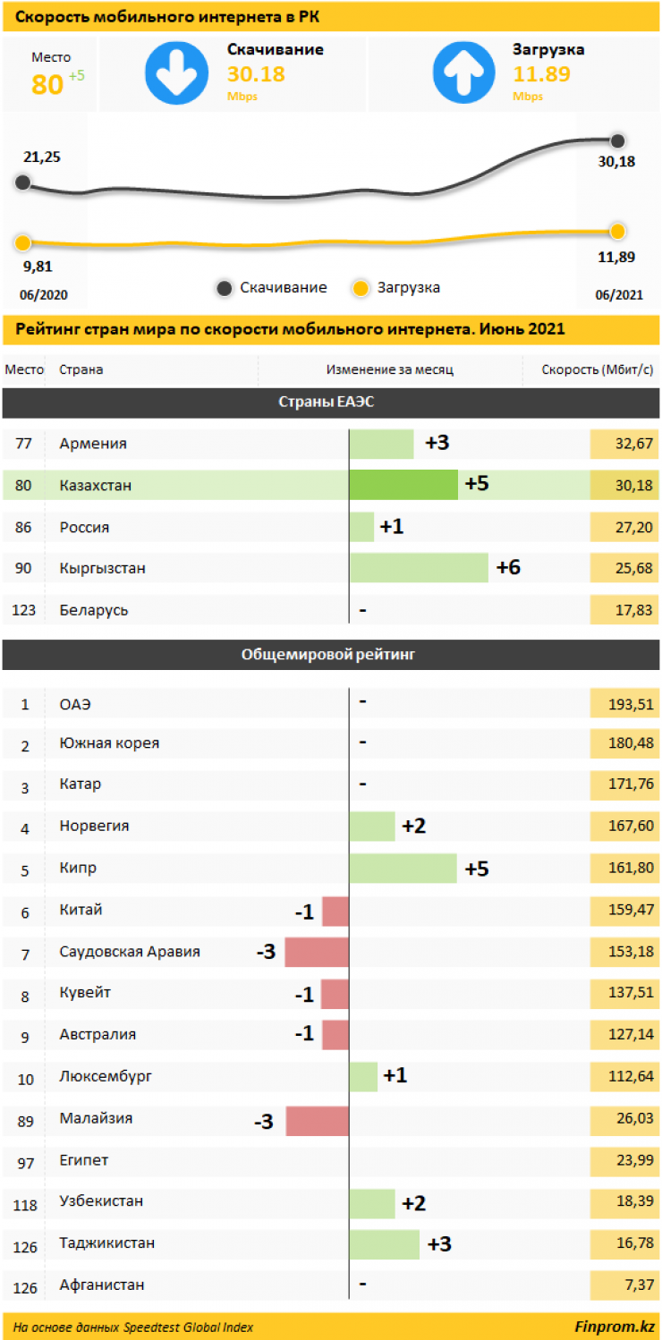Click Kyrgyzstan's green +6 change bar
The width and height of the screenshot is (662, 1340).
click(419, 568)
